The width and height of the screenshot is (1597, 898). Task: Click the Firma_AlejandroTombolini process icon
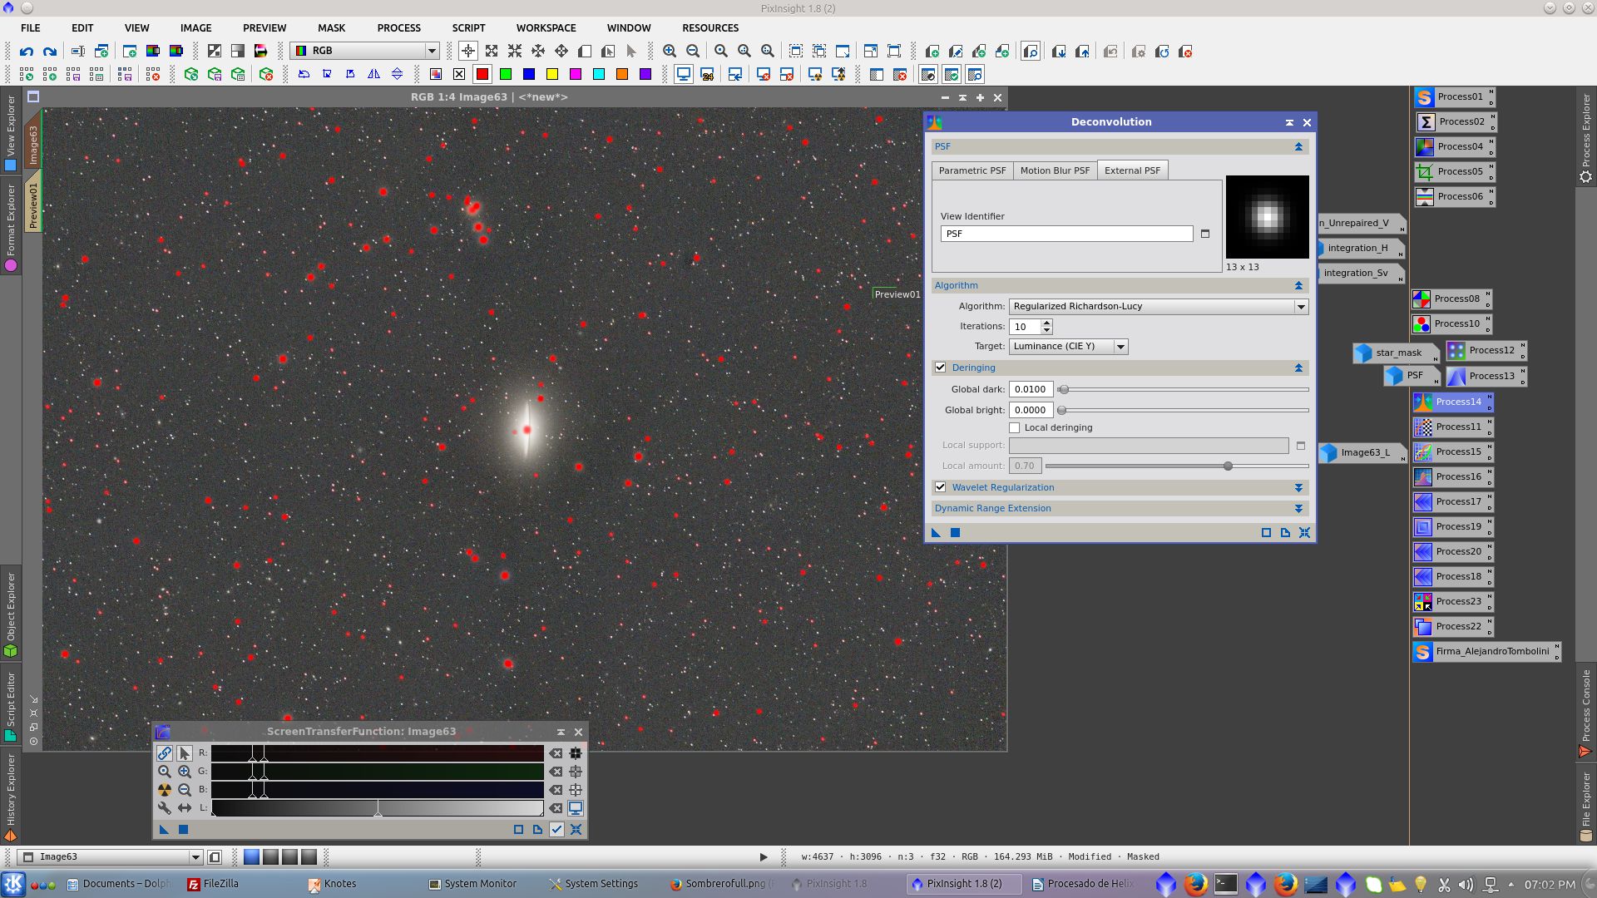pos(1486,652)
